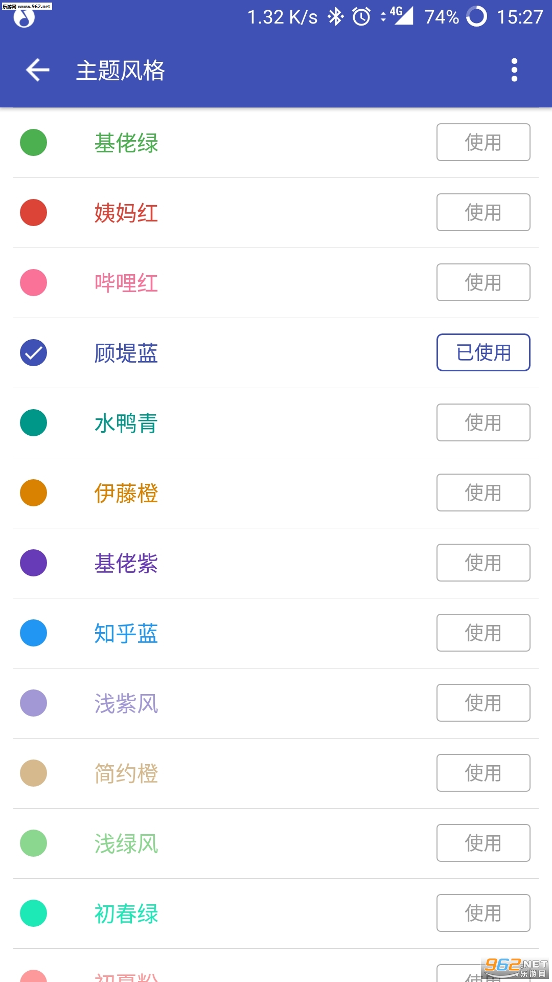Tap the battery ring indicator icon
Image resolution: width=552 pixels, height=982 pixels.
point(476,16)
